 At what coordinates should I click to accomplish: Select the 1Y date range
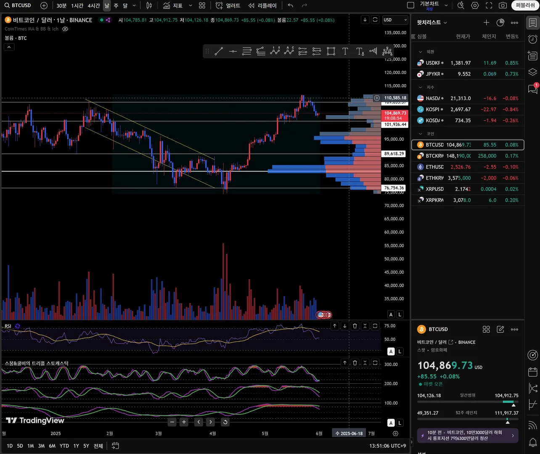coord(76,446)
